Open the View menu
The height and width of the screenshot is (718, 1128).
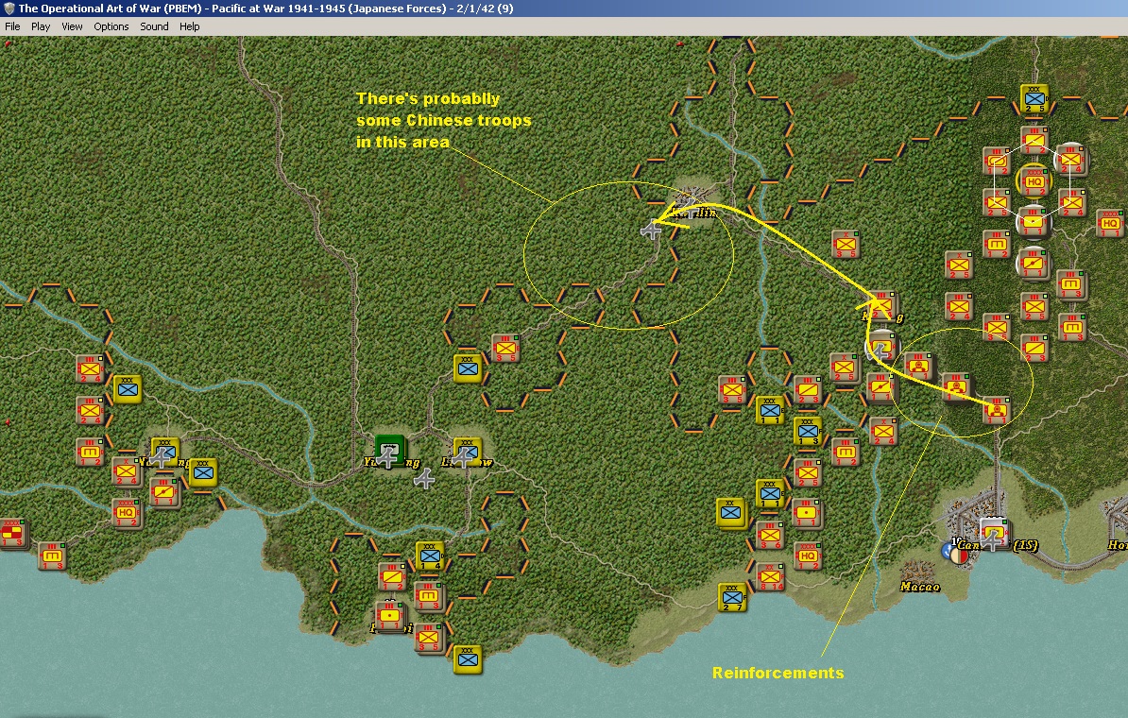[x=72, y=26]
